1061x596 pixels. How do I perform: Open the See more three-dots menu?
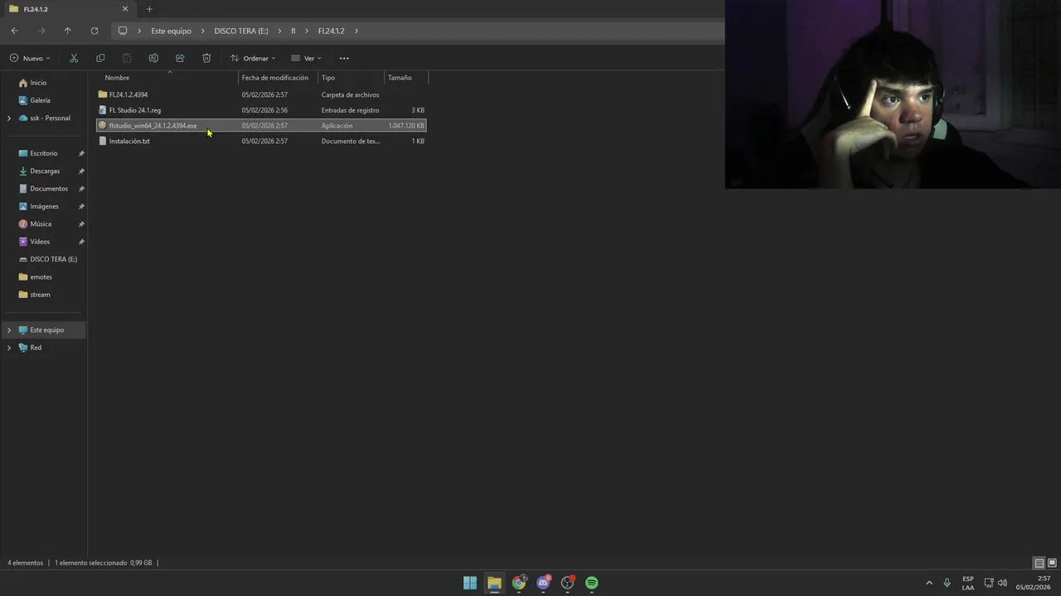[344, 58]
